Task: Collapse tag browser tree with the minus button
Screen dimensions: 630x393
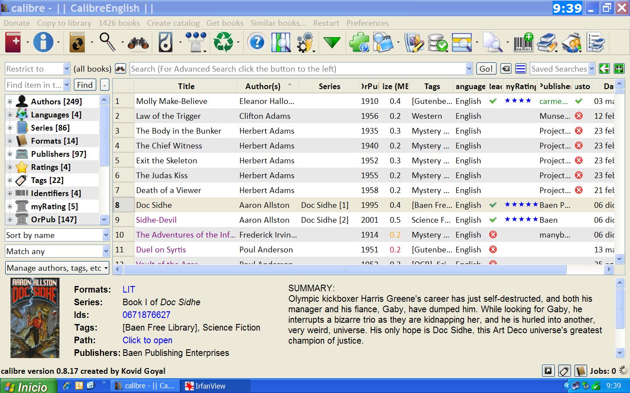Action: coord(105,85)
